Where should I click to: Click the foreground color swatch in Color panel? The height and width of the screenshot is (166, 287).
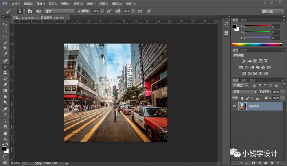click(234, 27)
